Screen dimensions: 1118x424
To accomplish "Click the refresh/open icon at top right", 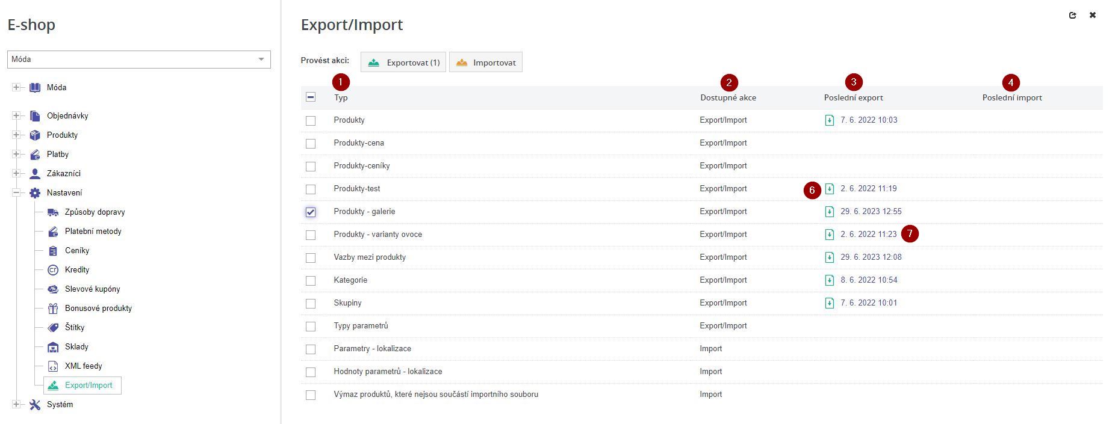I will 1072,16.
